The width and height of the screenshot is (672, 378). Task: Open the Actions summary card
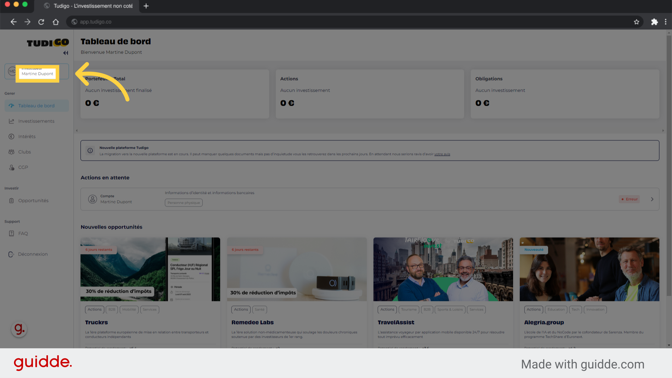pyautogui.click(x=370, y=94)
